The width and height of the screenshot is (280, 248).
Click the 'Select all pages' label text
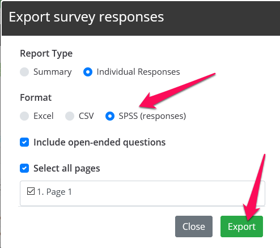pyautogui.click(x=67, y=168)
